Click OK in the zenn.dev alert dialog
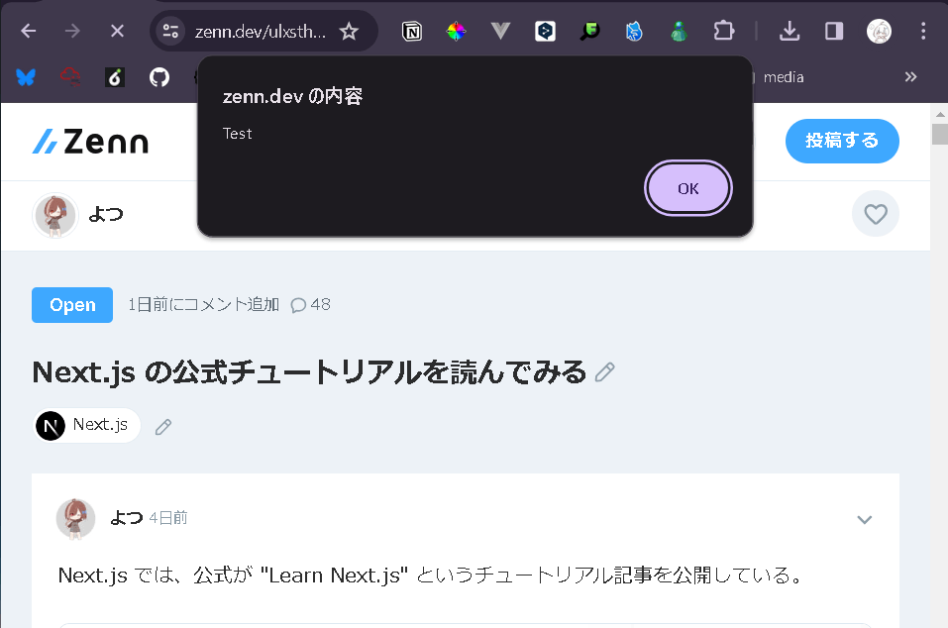This screenshot has height=628, width=948. pyautogui.click(x=688, y=188)
